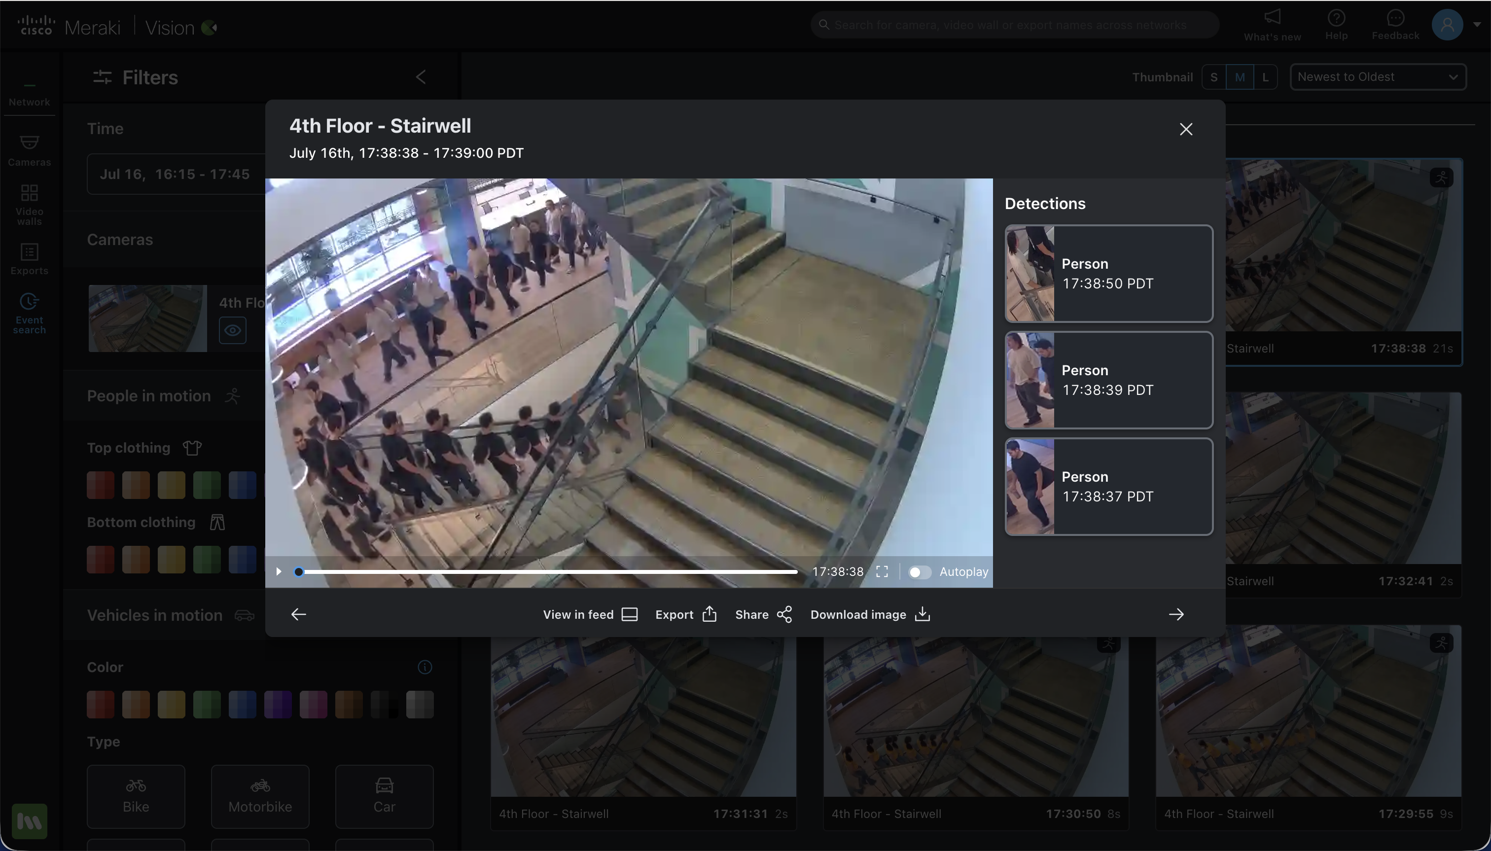
Task: Edit the time range Jul 16 field
Action: (176, 174)
